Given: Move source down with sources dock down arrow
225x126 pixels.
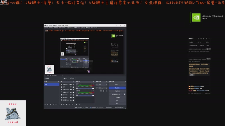Looking at the screenshot, I should pos(72,104).
